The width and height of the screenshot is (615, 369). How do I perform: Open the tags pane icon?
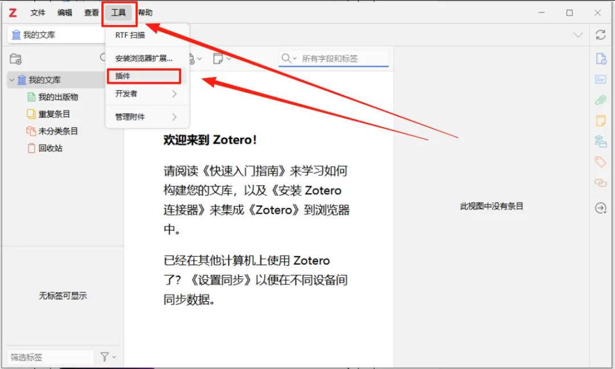601,162
